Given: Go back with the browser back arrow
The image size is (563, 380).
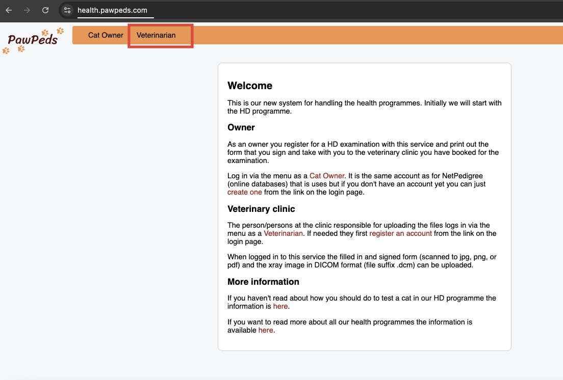Looking at the screenshot, I should tap(9, 10).
